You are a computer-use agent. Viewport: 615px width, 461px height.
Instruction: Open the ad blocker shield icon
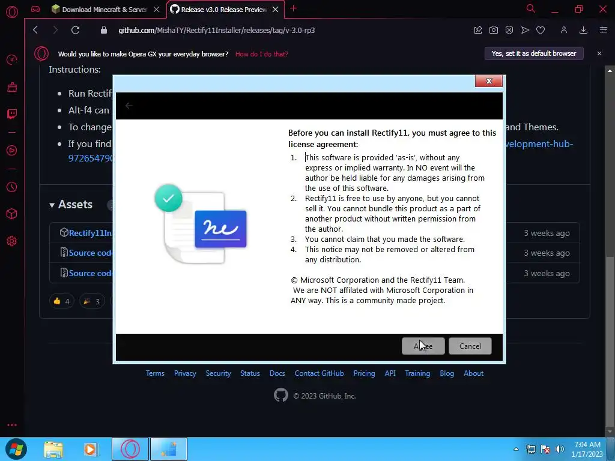pyautogui.click(x=509, y=30)
